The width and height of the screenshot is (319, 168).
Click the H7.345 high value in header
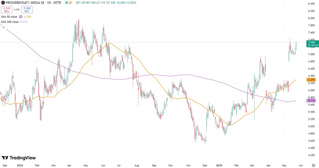(91, 3)
